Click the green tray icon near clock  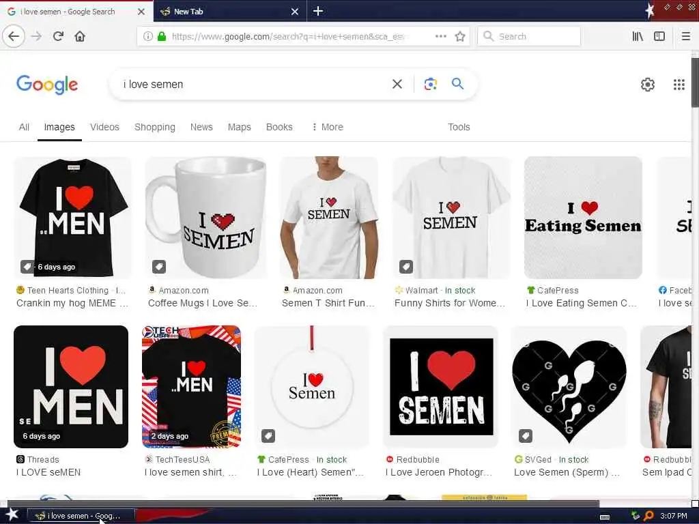coord(636,516)
